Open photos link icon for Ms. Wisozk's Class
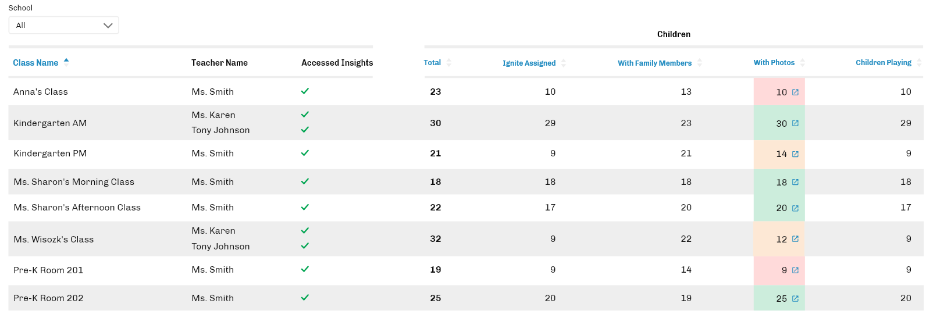The height and width of the screenshot is (325, 933). point(795,239)
